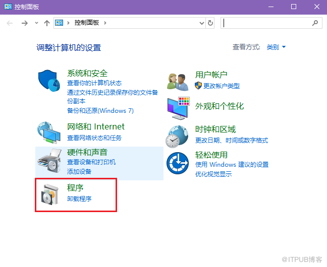
Task: Close the 控制面板 window
Action: point(317,7)
